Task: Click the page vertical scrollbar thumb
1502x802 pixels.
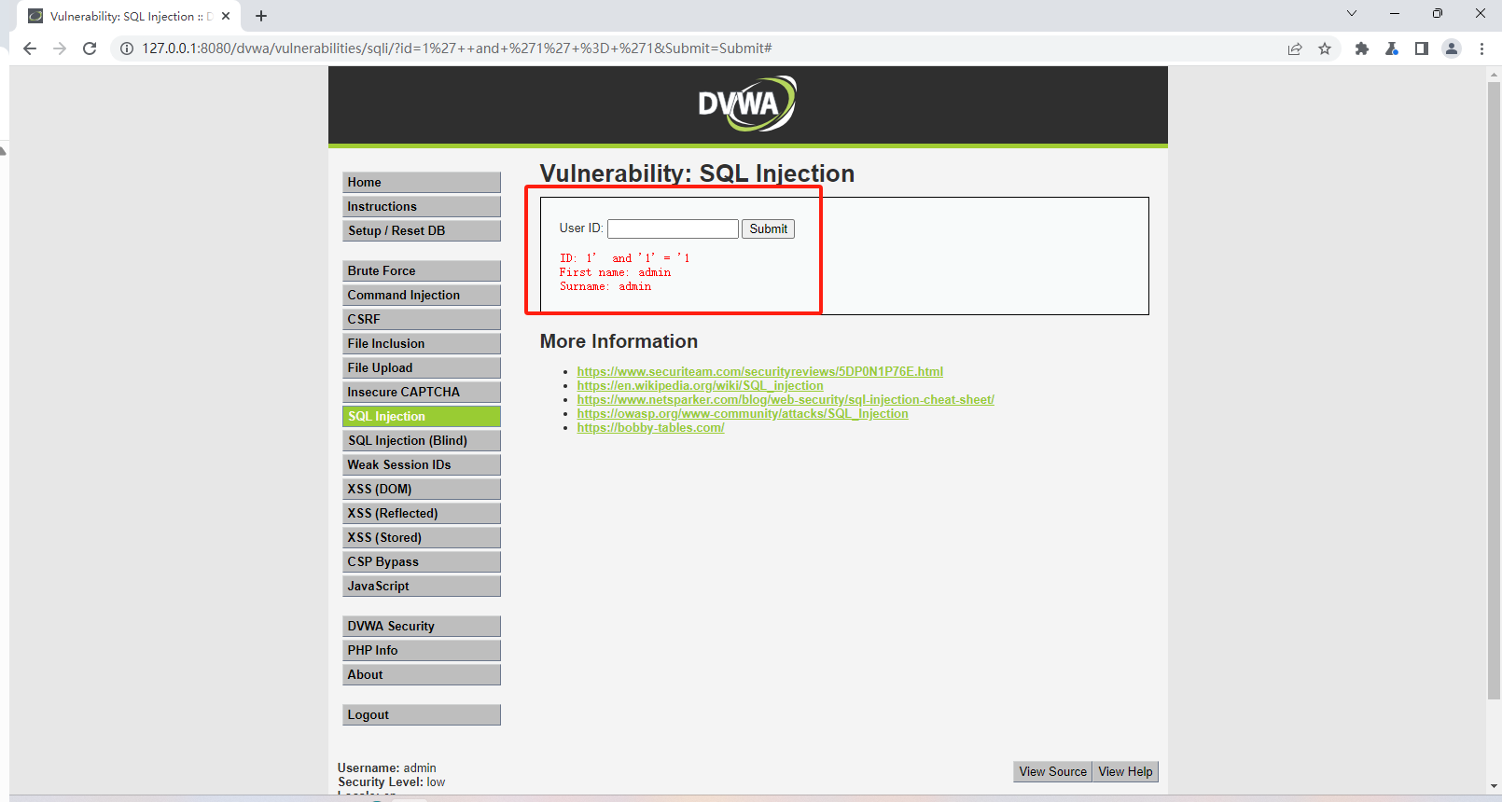Action: 1494,390
